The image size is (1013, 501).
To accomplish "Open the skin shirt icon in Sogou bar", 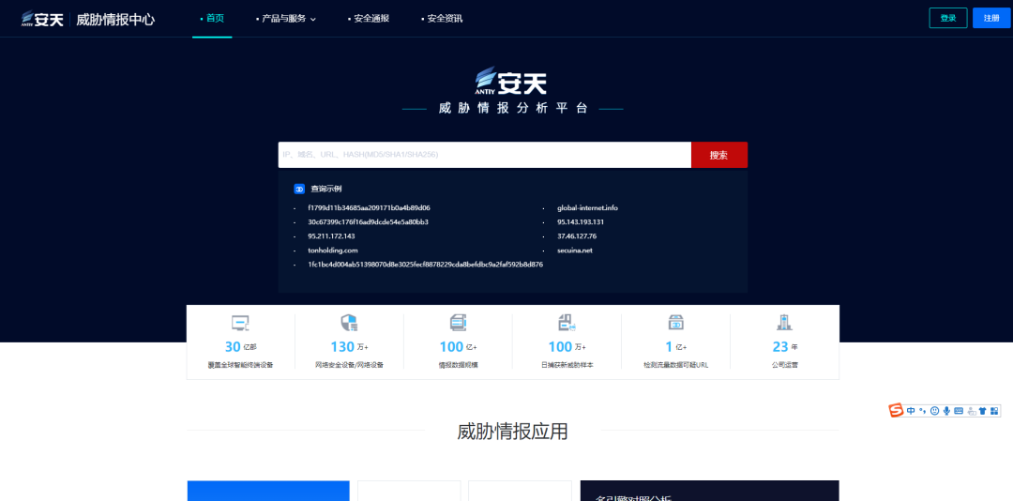I will [983, 411].
